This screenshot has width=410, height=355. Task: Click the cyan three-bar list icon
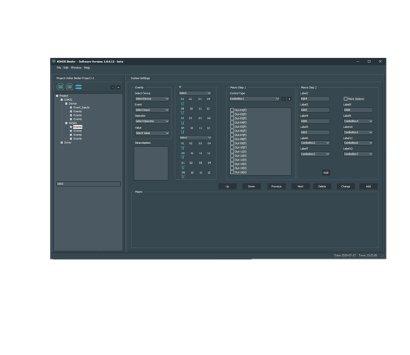[x=79, y=87]
